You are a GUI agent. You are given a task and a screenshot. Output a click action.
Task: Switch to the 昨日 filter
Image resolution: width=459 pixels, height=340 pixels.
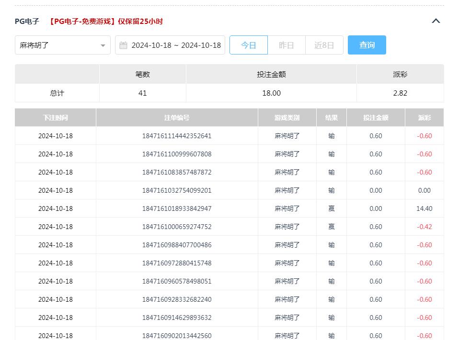pos(287,44)
